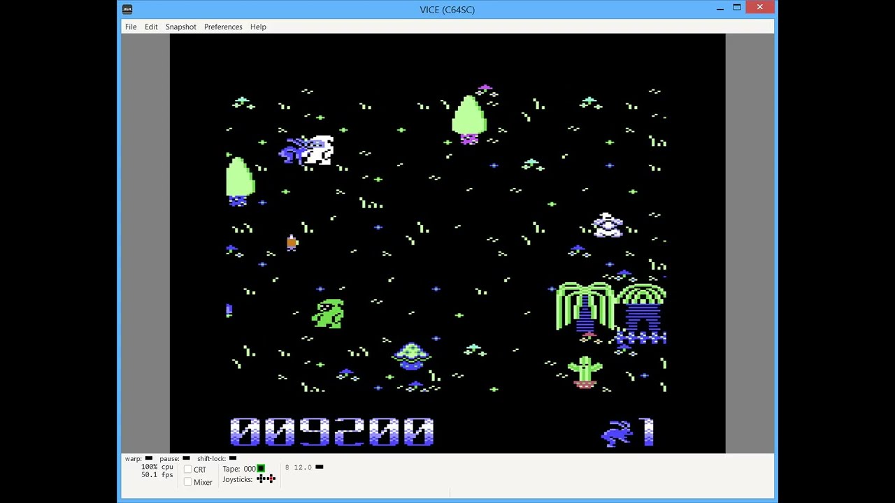The width and height of the screenshot is (895, 503).
Task: Click the second joystick icon with red center
Action: pos(271,479)
